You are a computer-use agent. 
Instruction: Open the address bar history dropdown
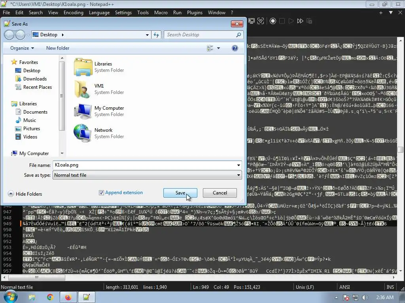(x=147, y=35)
